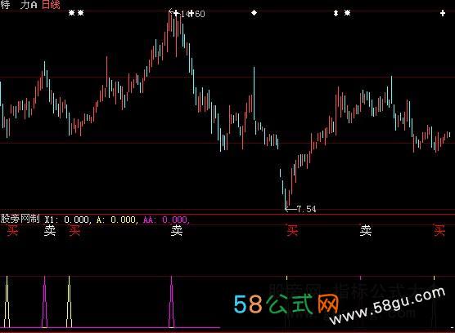Click the white diamond marker above the chart

tap(254, 13)
